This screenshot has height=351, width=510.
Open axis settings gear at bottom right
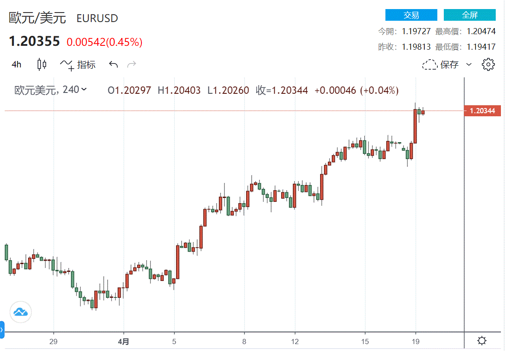(482, 341)
